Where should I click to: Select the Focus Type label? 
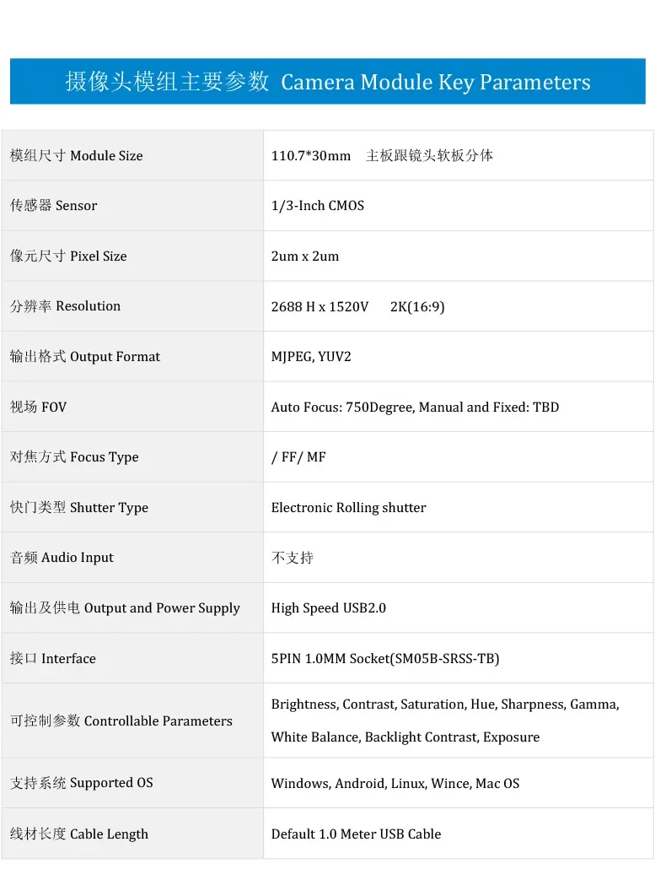click(x=74, y=457)
